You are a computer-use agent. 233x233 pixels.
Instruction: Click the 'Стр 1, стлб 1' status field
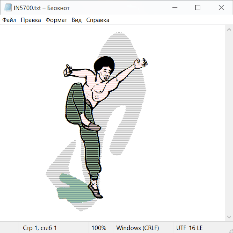click(x=40, y=228)
